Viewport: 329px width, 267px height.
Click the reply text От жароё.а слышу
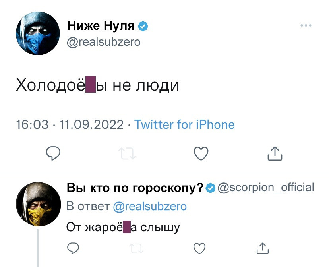click(x=123, y=227)
